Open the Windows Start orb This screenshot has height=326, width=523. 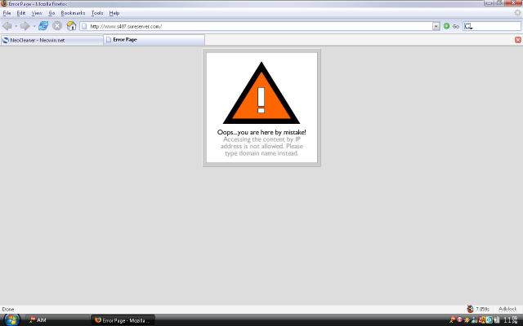12,320
